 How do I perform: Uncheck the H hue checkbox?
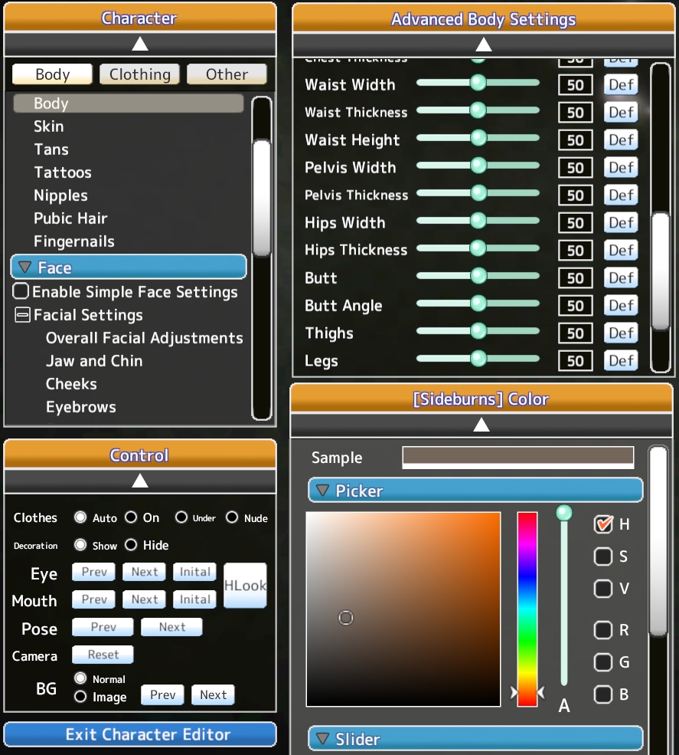pyautogui.click(x=603, y=524)
